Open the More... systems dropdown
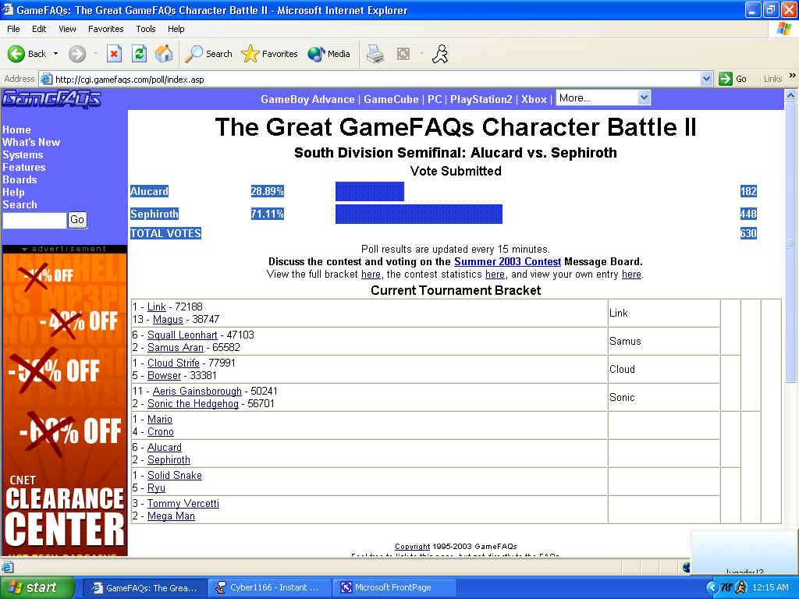Screen dimensions: 799x599 tap(603, 97)
